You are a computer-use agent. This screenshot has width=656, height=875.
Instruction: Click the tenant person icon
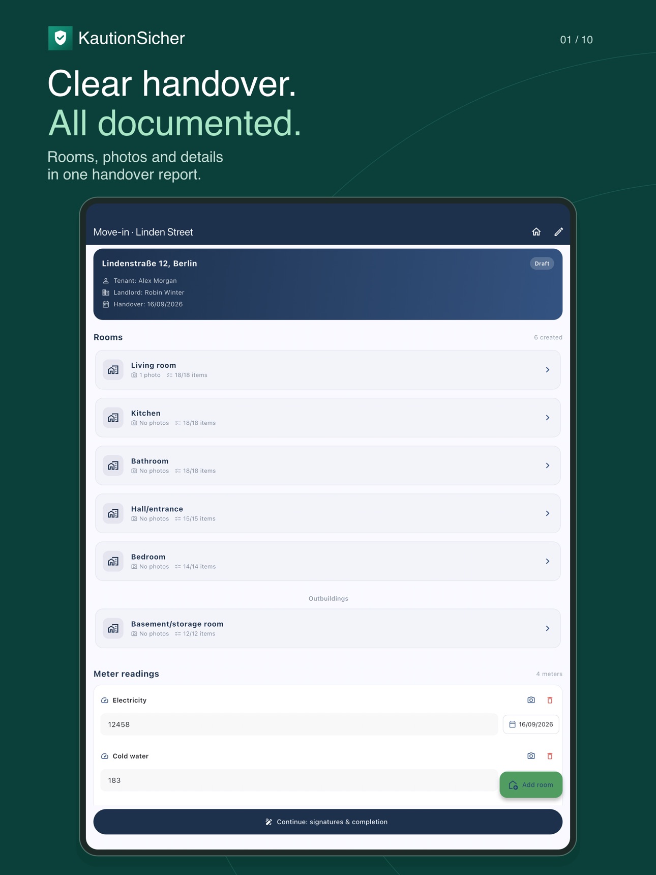pos(106,281)
